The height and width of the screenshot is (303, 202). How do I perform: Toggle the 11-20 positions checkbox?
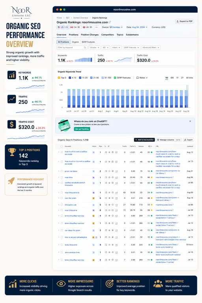pyautogui.click(x=80, y=78)
